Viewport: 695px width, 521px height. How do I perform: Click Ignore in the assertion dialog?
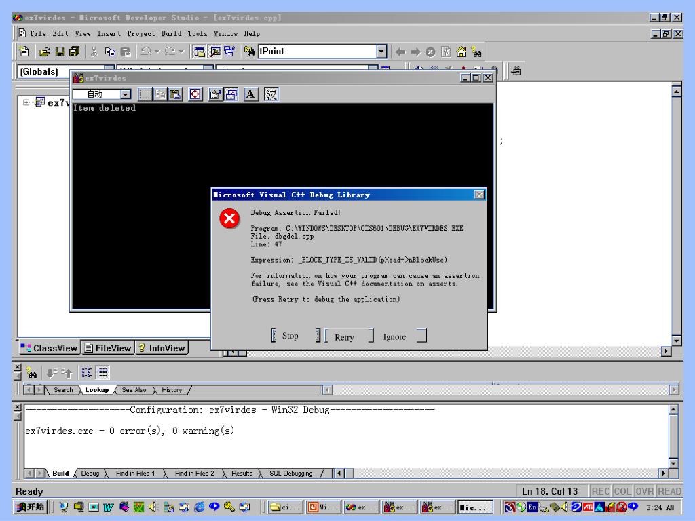pyautogui.click(x=402, y=336)
